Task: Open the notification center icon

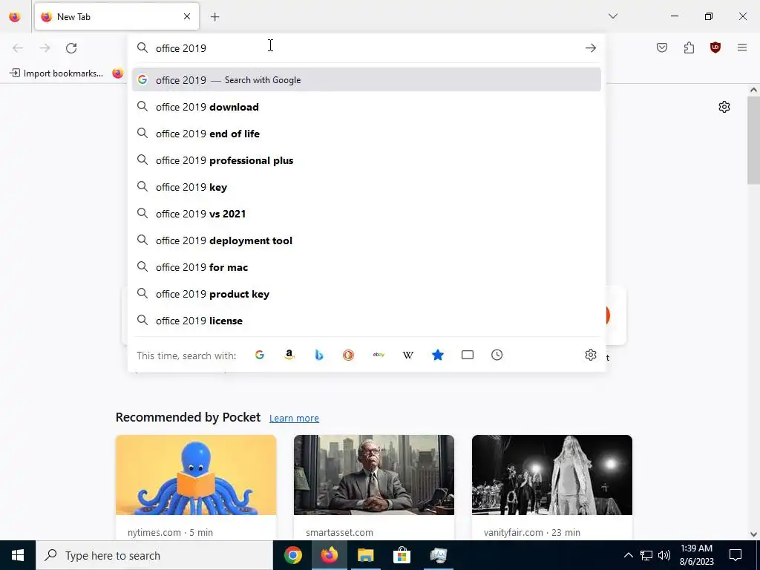Action: pyautogui.click(x=736, y=555)
